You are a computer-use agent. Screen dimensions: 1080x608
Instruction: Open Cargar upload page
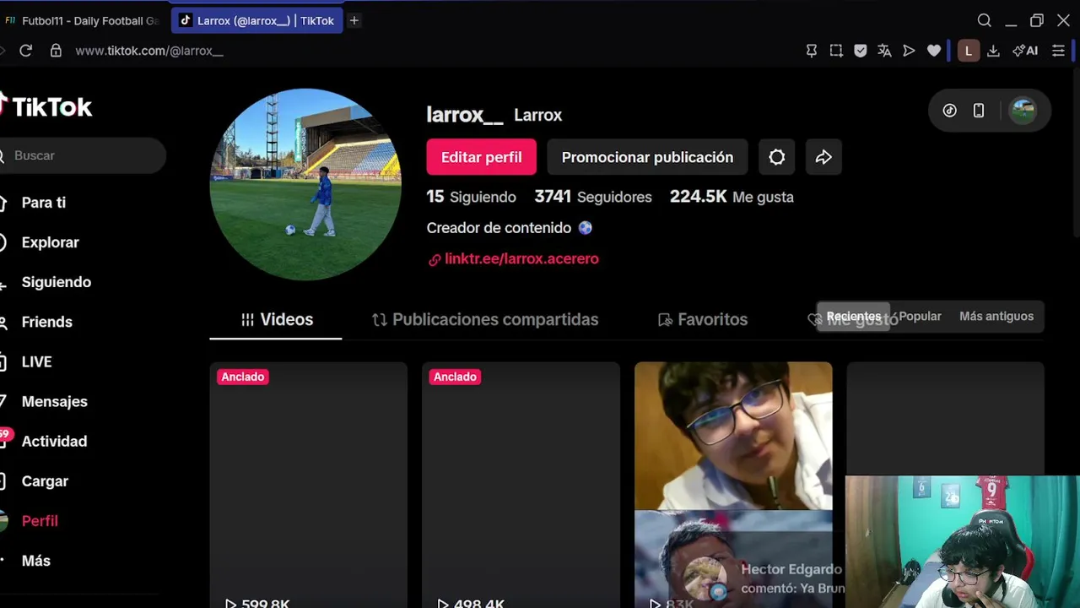tap(45, 481)
